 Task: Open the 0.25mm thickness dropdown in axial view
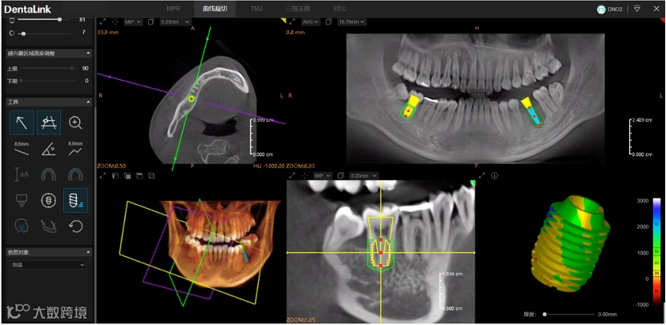point(175,22)
